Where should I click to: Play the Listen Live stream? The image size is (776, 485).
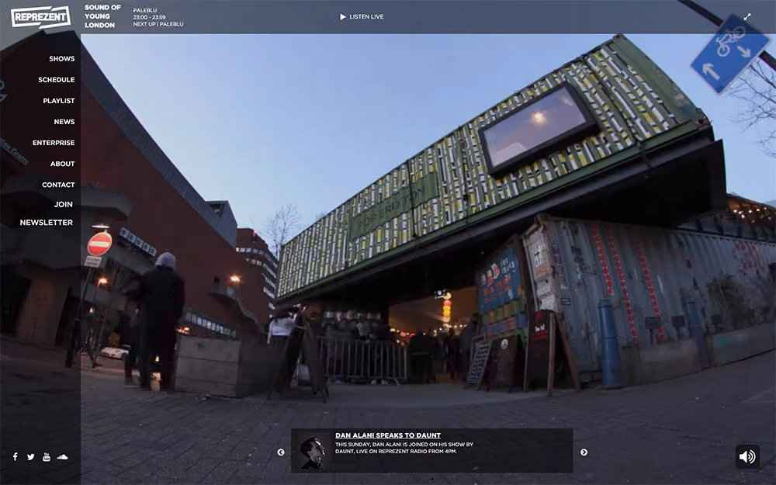(362, 17)
